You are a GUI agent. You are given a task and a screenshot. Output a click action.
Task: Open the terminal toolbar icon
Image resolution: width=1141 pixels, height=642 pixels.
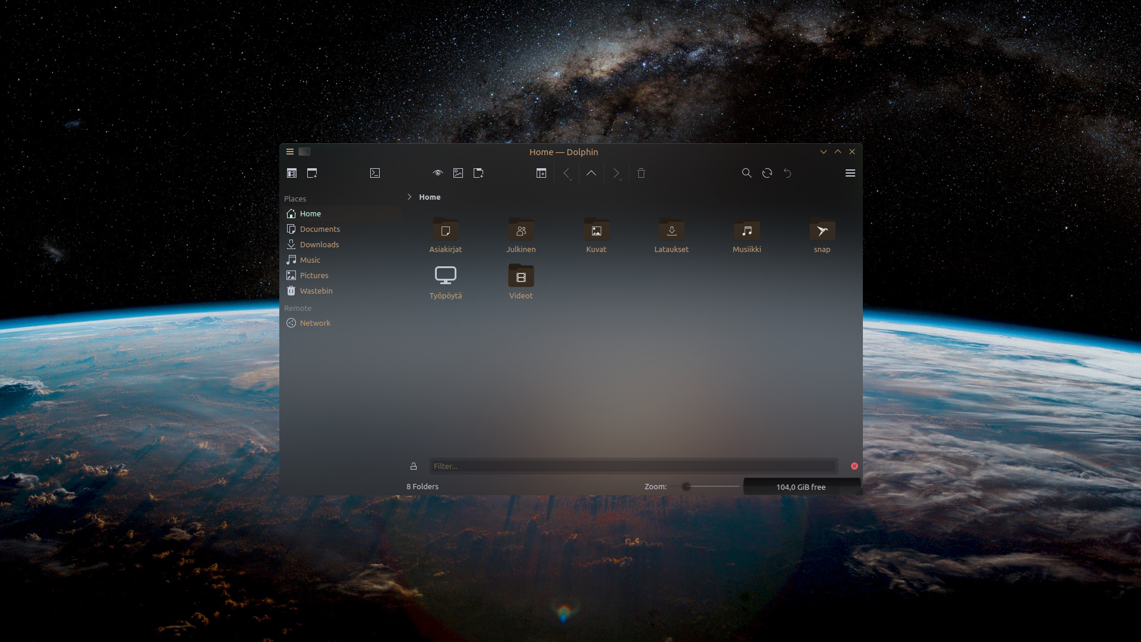[x=375, y=173]
